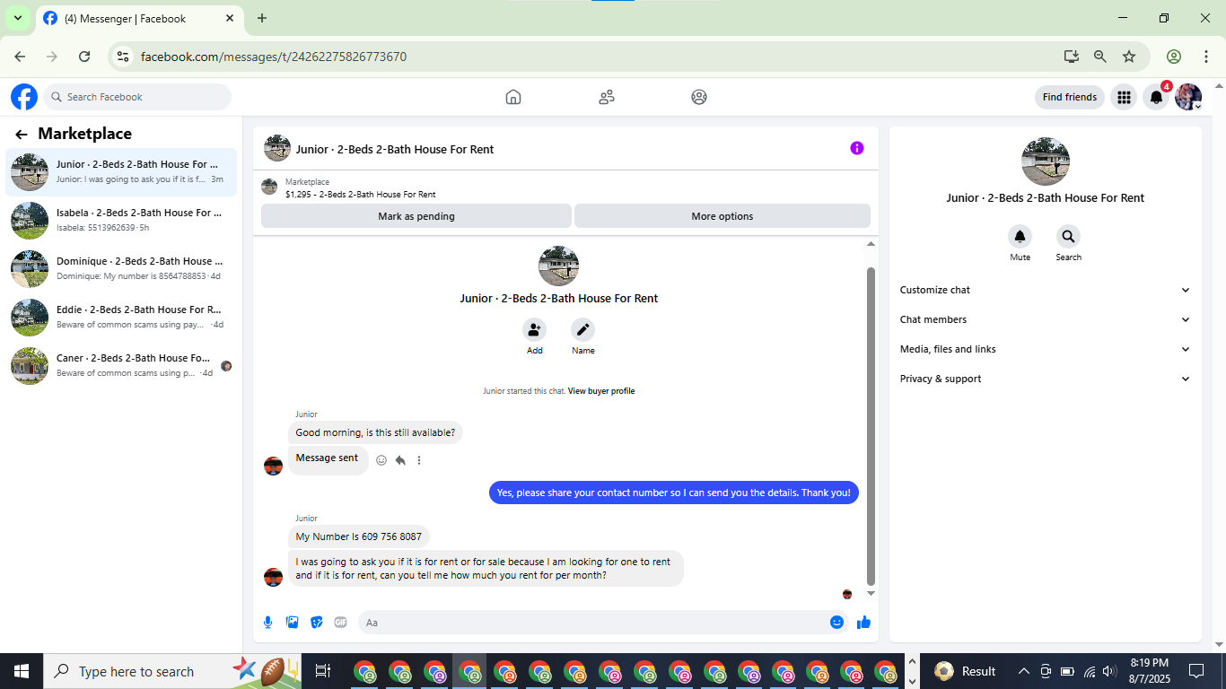
Task: Open the Windows notification center
Action: [1196, 671]
